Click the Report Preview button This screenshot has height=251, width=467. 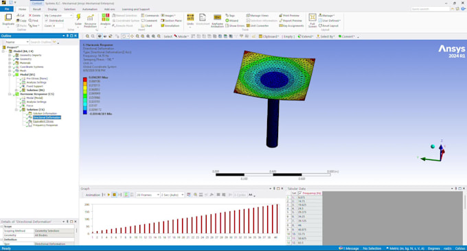pyautogui.click(x=291, y=21)
